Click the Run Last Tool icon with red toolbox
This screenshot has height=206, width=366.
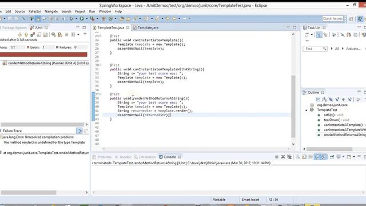click(x=93, y=18)
